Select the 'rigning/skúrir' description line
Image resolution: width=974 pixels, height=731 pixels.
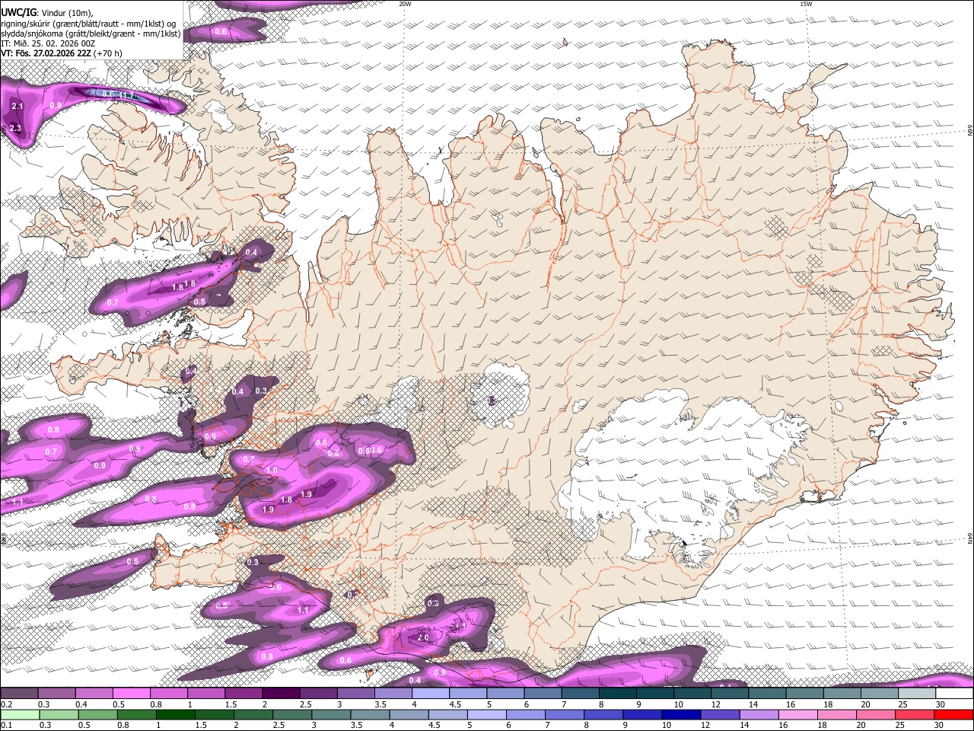[x=88, y=24]
